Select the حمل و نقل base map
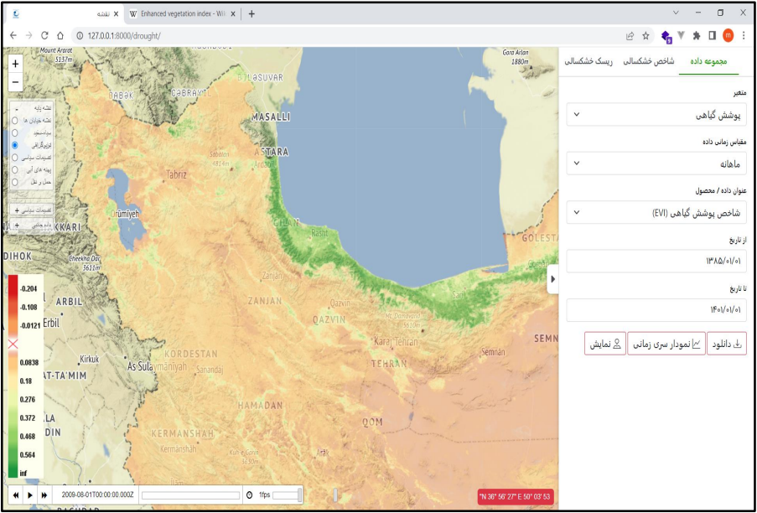 (x=15, y=183)
